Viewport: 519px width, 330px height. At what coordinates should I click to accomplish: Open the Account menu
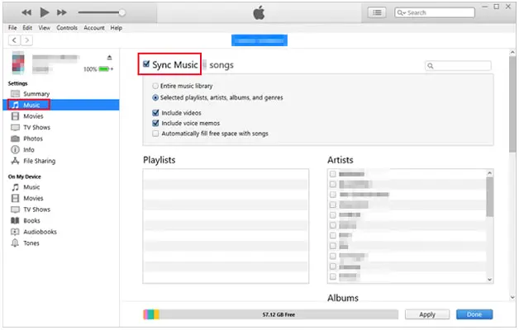pyautogui.click(x=94, y=28)
